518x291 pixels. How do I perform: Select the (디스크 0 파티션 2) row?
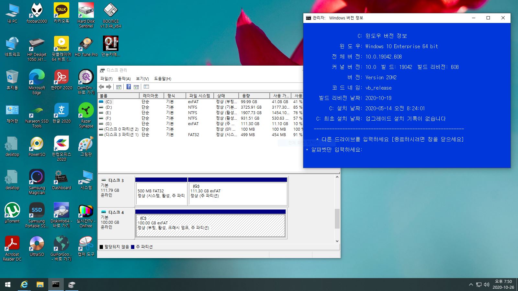[200, 129]
